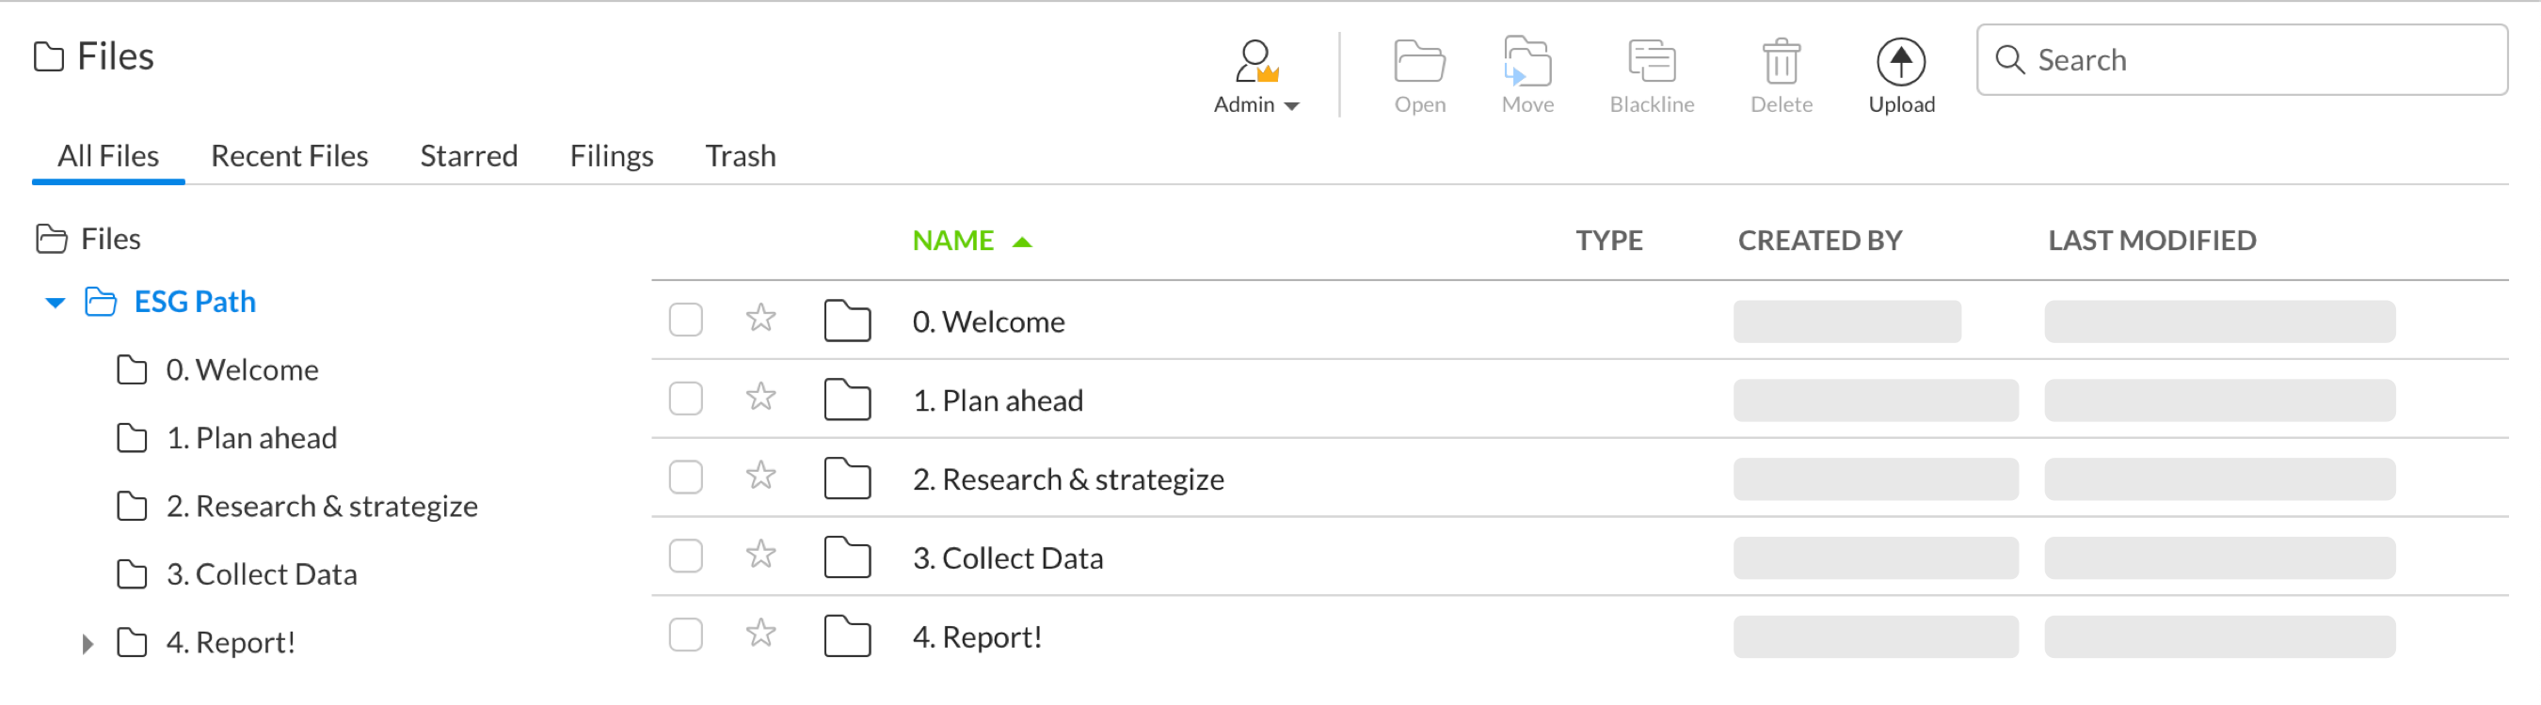The width and height of the screenshot is (2541, 705).
Task: Open 2. Research & strategize name in list
Action: [1068, 479]
